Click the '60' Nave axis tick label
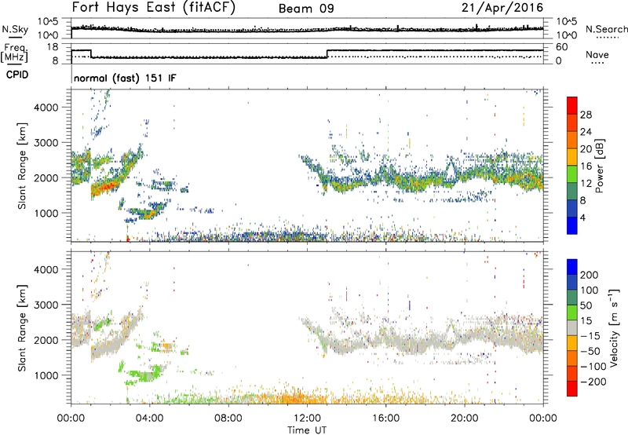The width and height of the screenshot is (628, 435). pyautogui.click(x=561, y=47)
